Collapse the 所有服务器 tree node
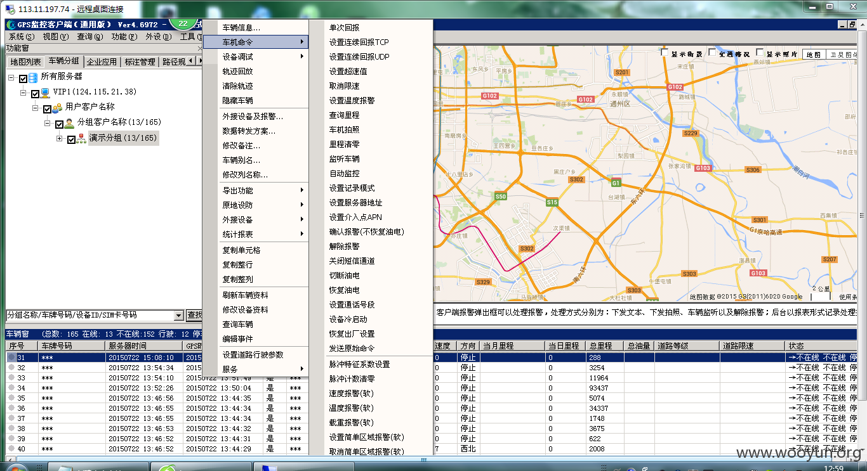 pos(11,77)
